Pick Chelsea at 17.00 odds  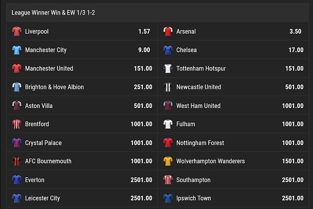[x=296, y=50]
